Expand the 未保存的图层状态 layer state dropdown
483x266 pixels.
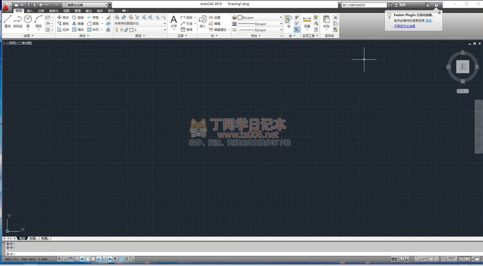[x=140, y=24]
